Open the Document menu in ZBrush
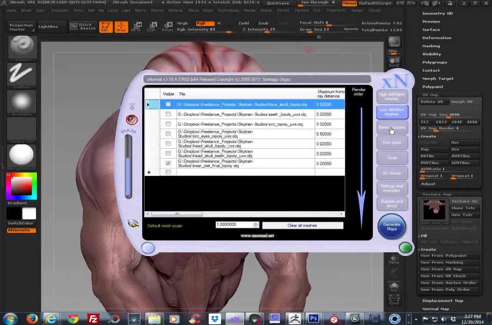Viewport: 492px width, 325px height. click(x=60, y=10)
